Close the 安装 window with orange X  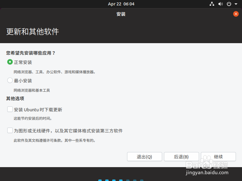point(236,14)
